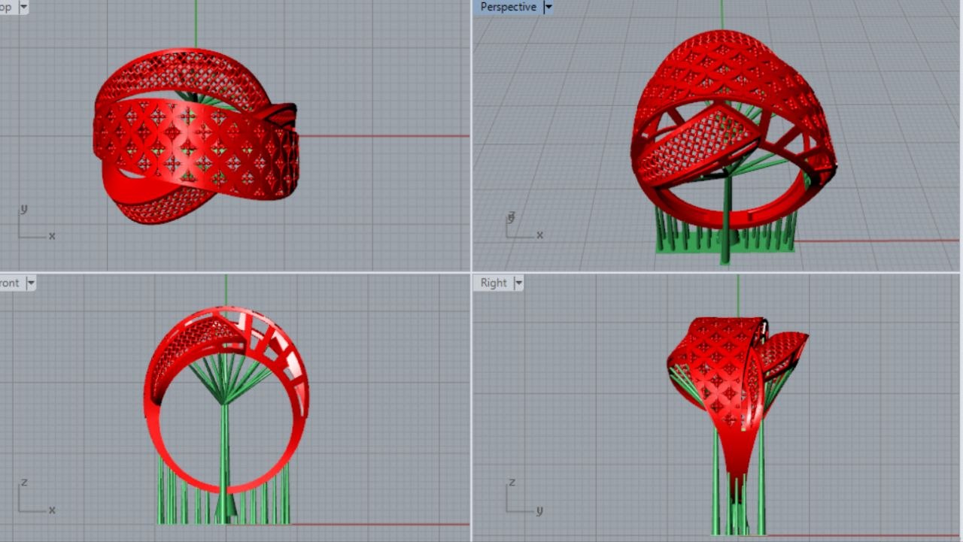
Task: Click the Perspective viewport title tab
Action: 509,8
